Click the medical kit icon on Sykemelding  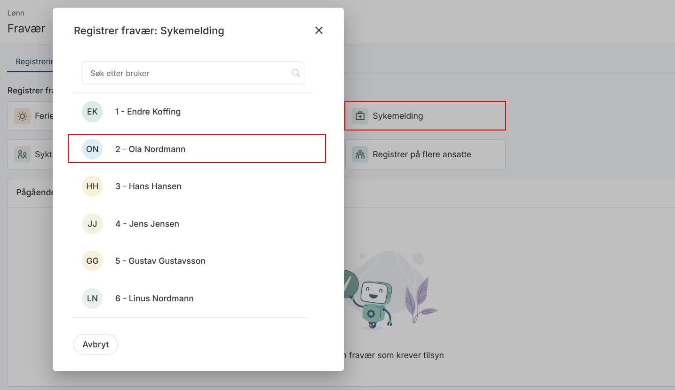[x=360, y=116]
